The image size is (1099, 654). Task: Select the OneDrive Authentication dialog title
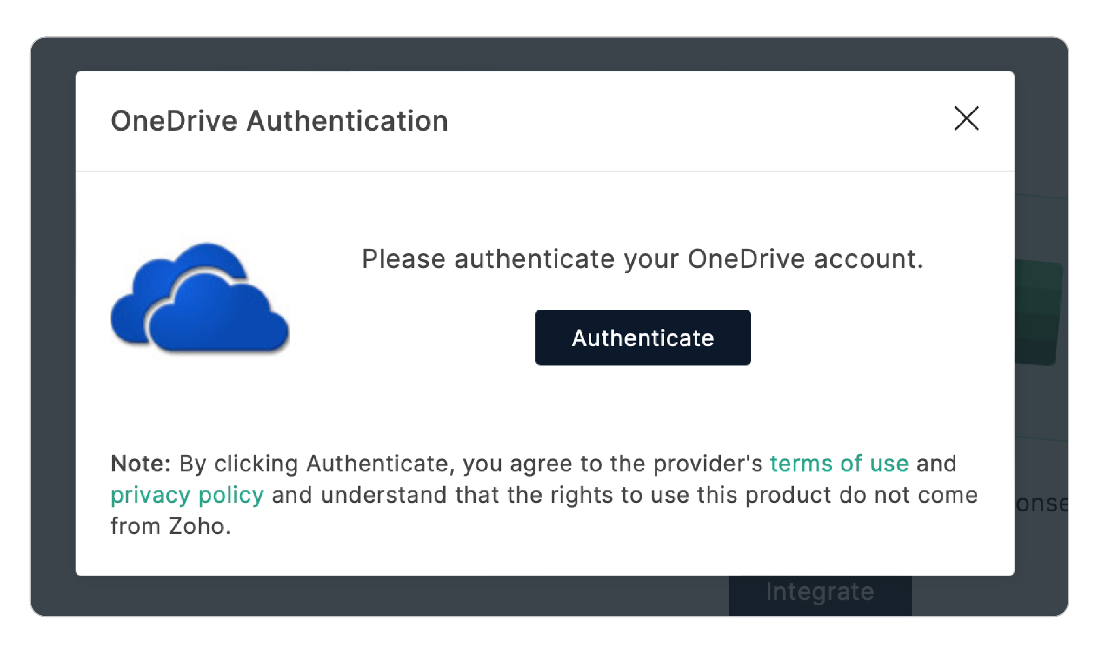tap(279, 121)
